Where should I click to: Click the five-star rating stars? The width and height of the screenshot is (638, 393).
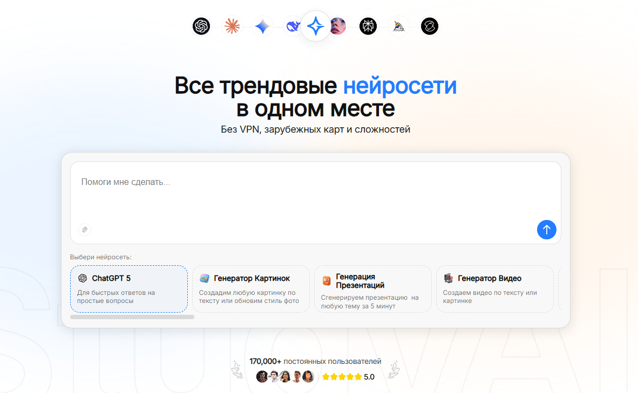pyautogui.click(x=342, y=377)
